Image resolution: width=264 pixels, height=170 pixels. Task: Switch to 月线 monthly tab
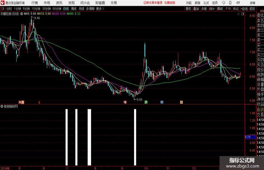pyautogui.click(x=82, y=9)
